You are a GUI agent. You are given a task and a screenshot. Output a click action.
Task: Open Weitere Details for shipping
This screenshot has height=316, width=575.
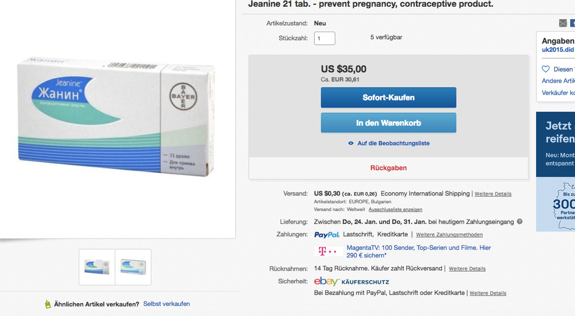point(493,194)
